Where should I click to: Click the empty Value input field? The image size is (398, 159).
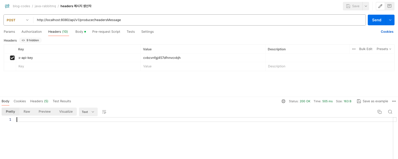(x=203, y=66)
